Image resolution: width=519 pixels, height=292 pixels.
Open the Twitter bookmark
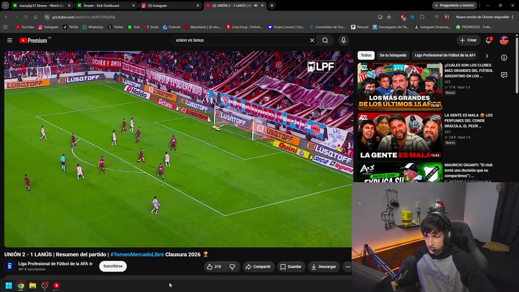click(116, 27)
